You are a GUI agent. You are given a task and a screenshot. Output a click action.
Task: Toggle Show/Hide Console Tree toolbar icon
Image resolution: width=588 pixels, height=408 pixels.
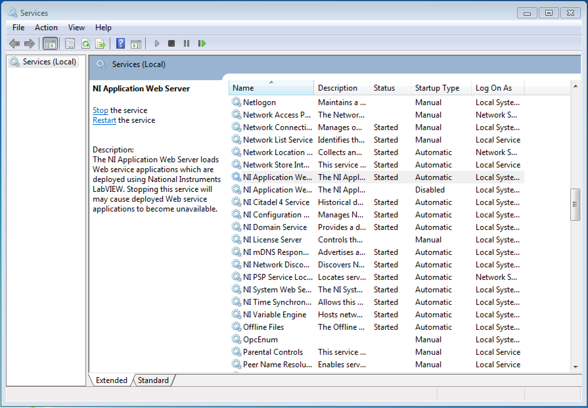click(50, 43)
